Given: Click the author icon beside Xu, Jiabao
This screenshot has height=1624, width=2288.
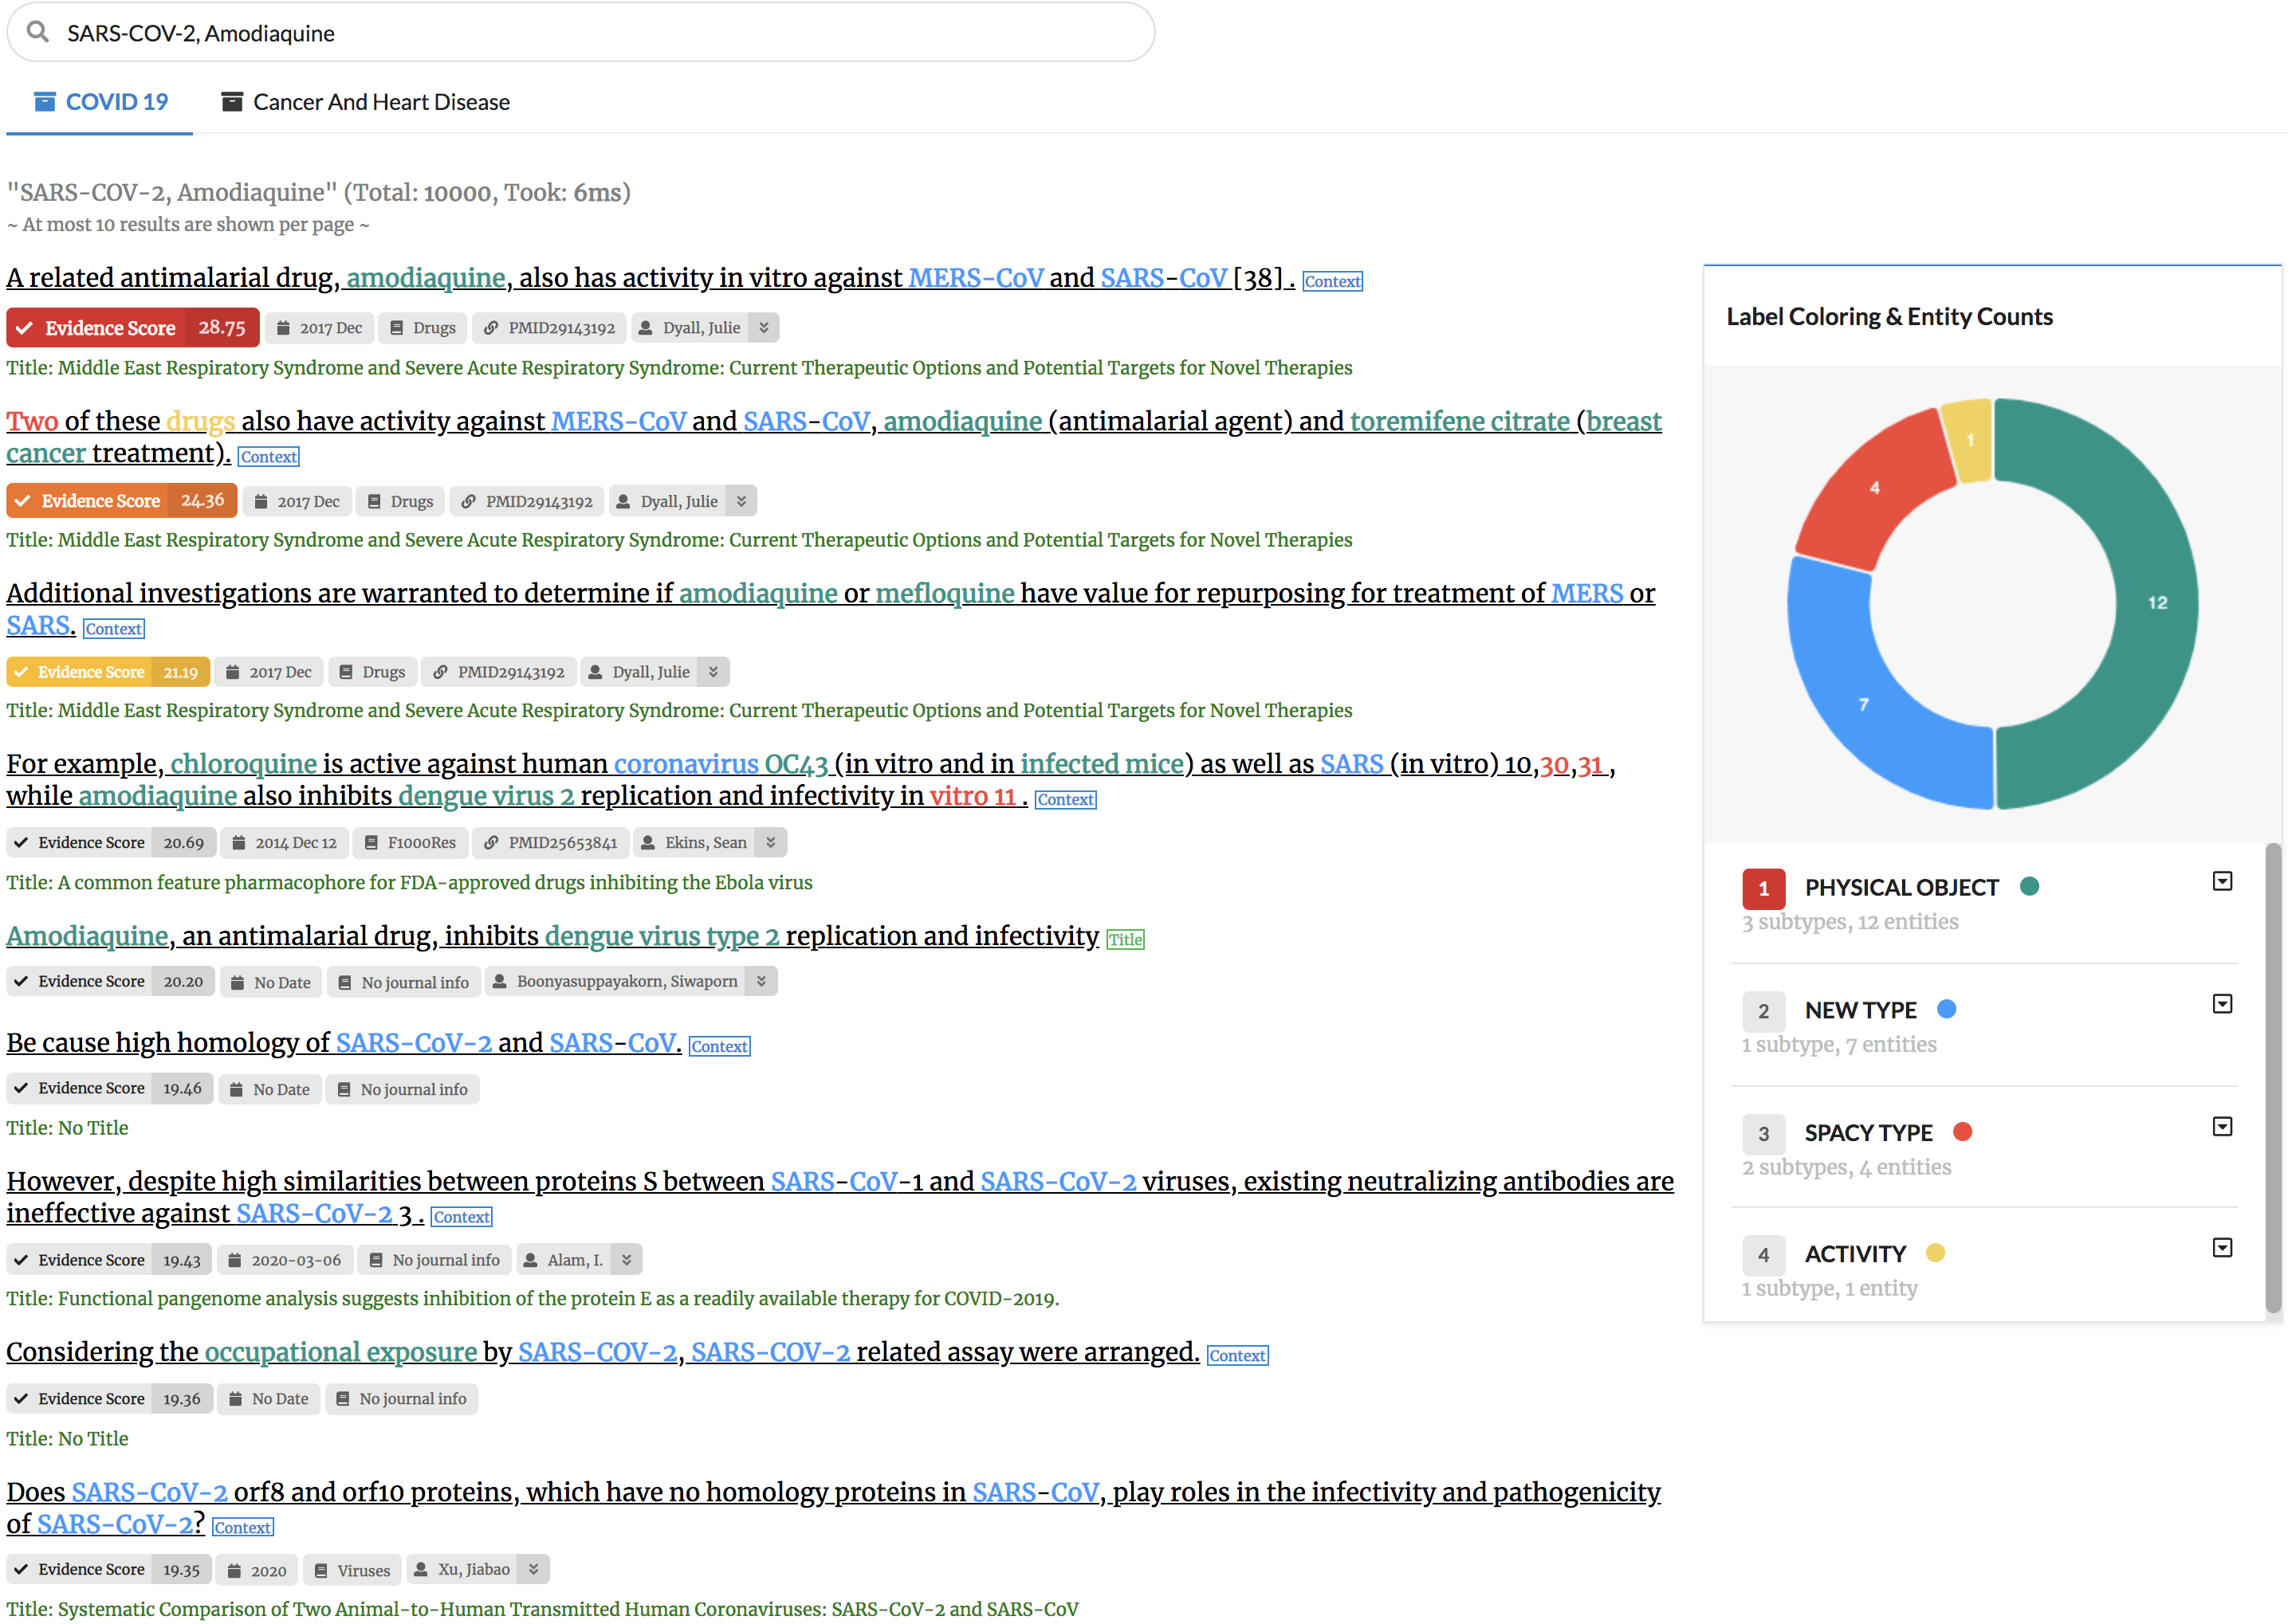Looking at the screenshot, I should coord(421,1570).
